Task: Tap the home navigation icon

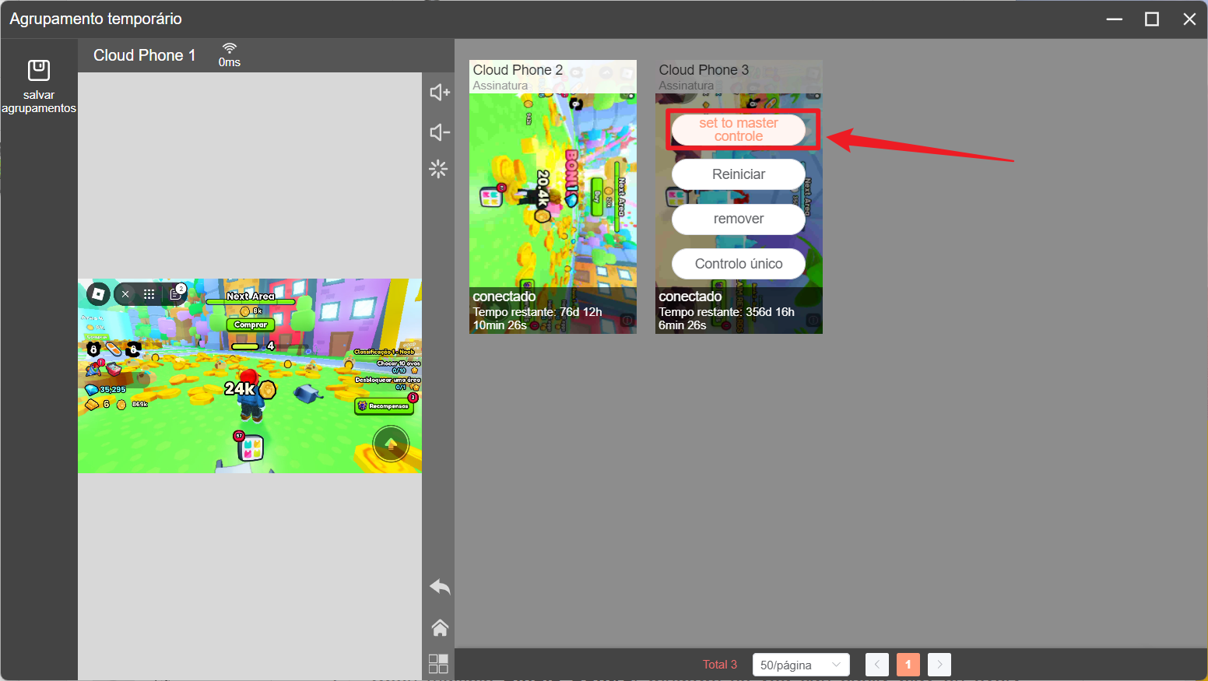Action: pyautogui.click(x=440, y=627)
